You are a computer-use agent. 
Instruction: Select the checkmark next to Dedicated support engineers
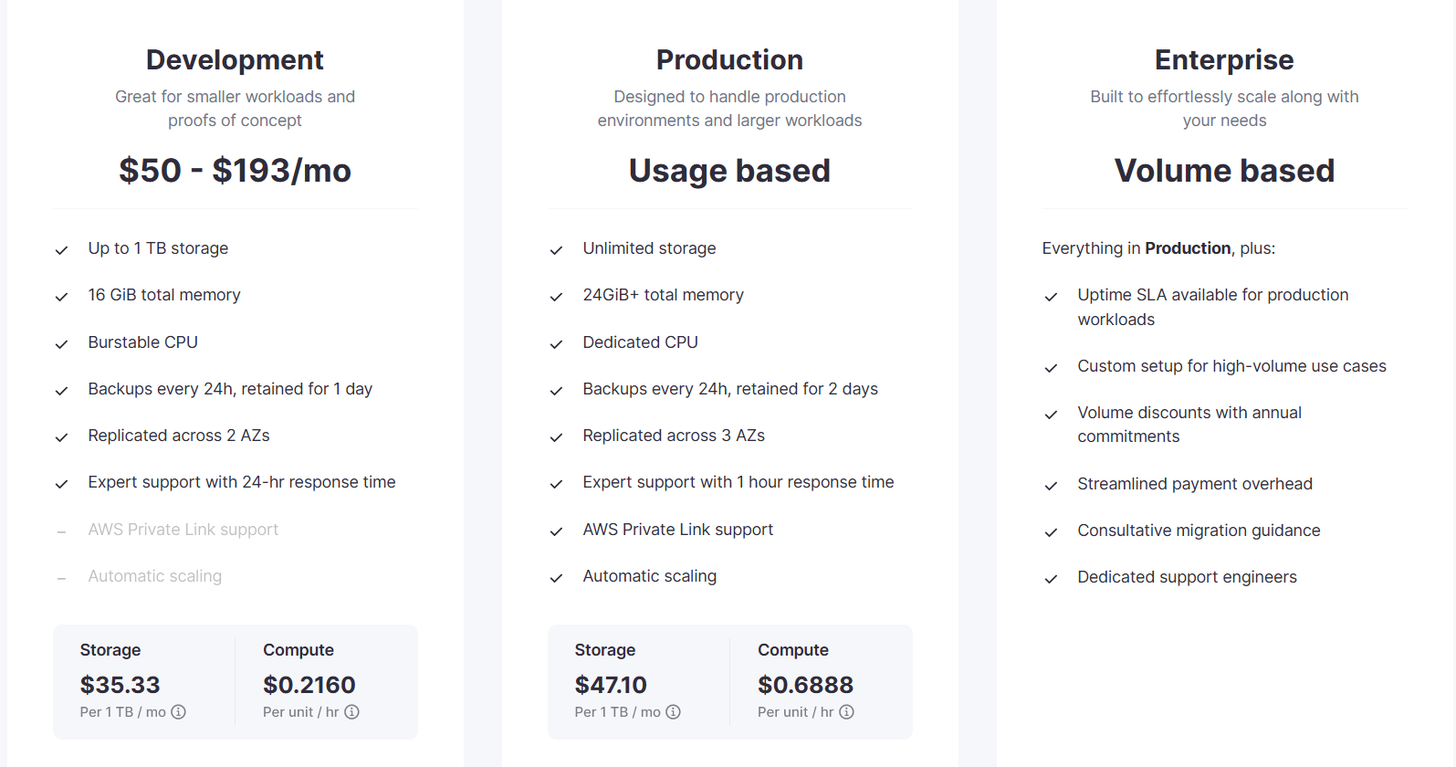coord(1051,579)
